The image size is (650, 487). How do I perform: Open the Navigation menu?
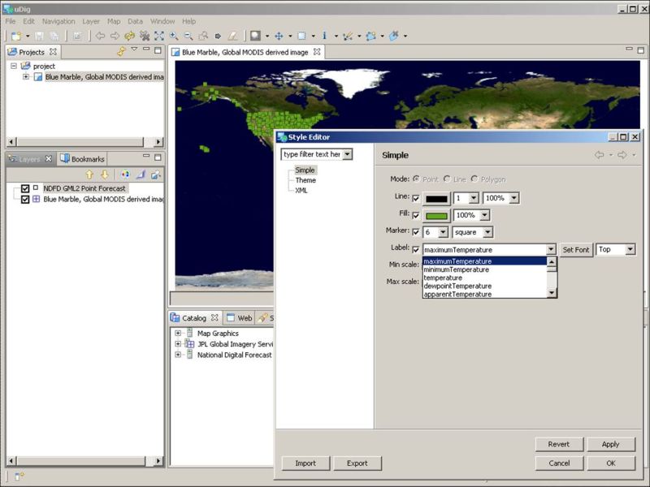(x=58, y=21)
